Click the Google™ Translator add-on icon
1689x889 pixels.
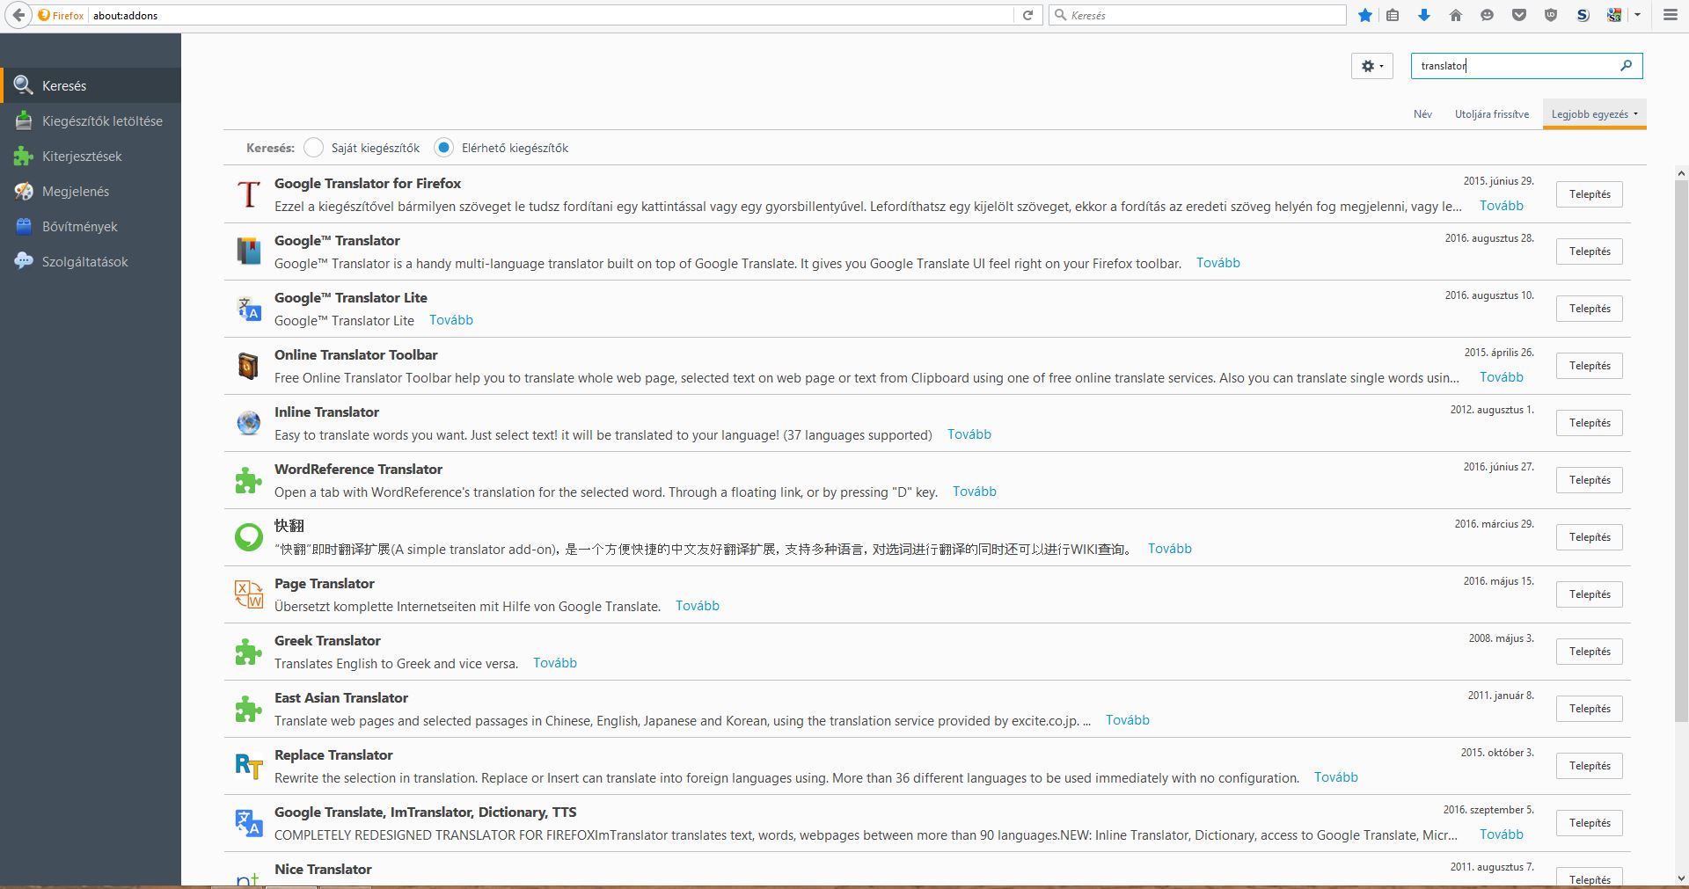coord(249,251)
